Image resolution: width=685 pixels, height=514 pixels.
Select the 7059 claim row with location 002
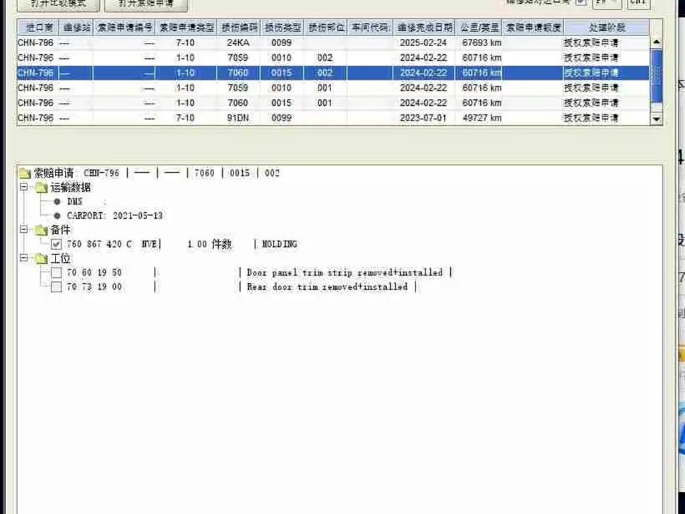333,58
